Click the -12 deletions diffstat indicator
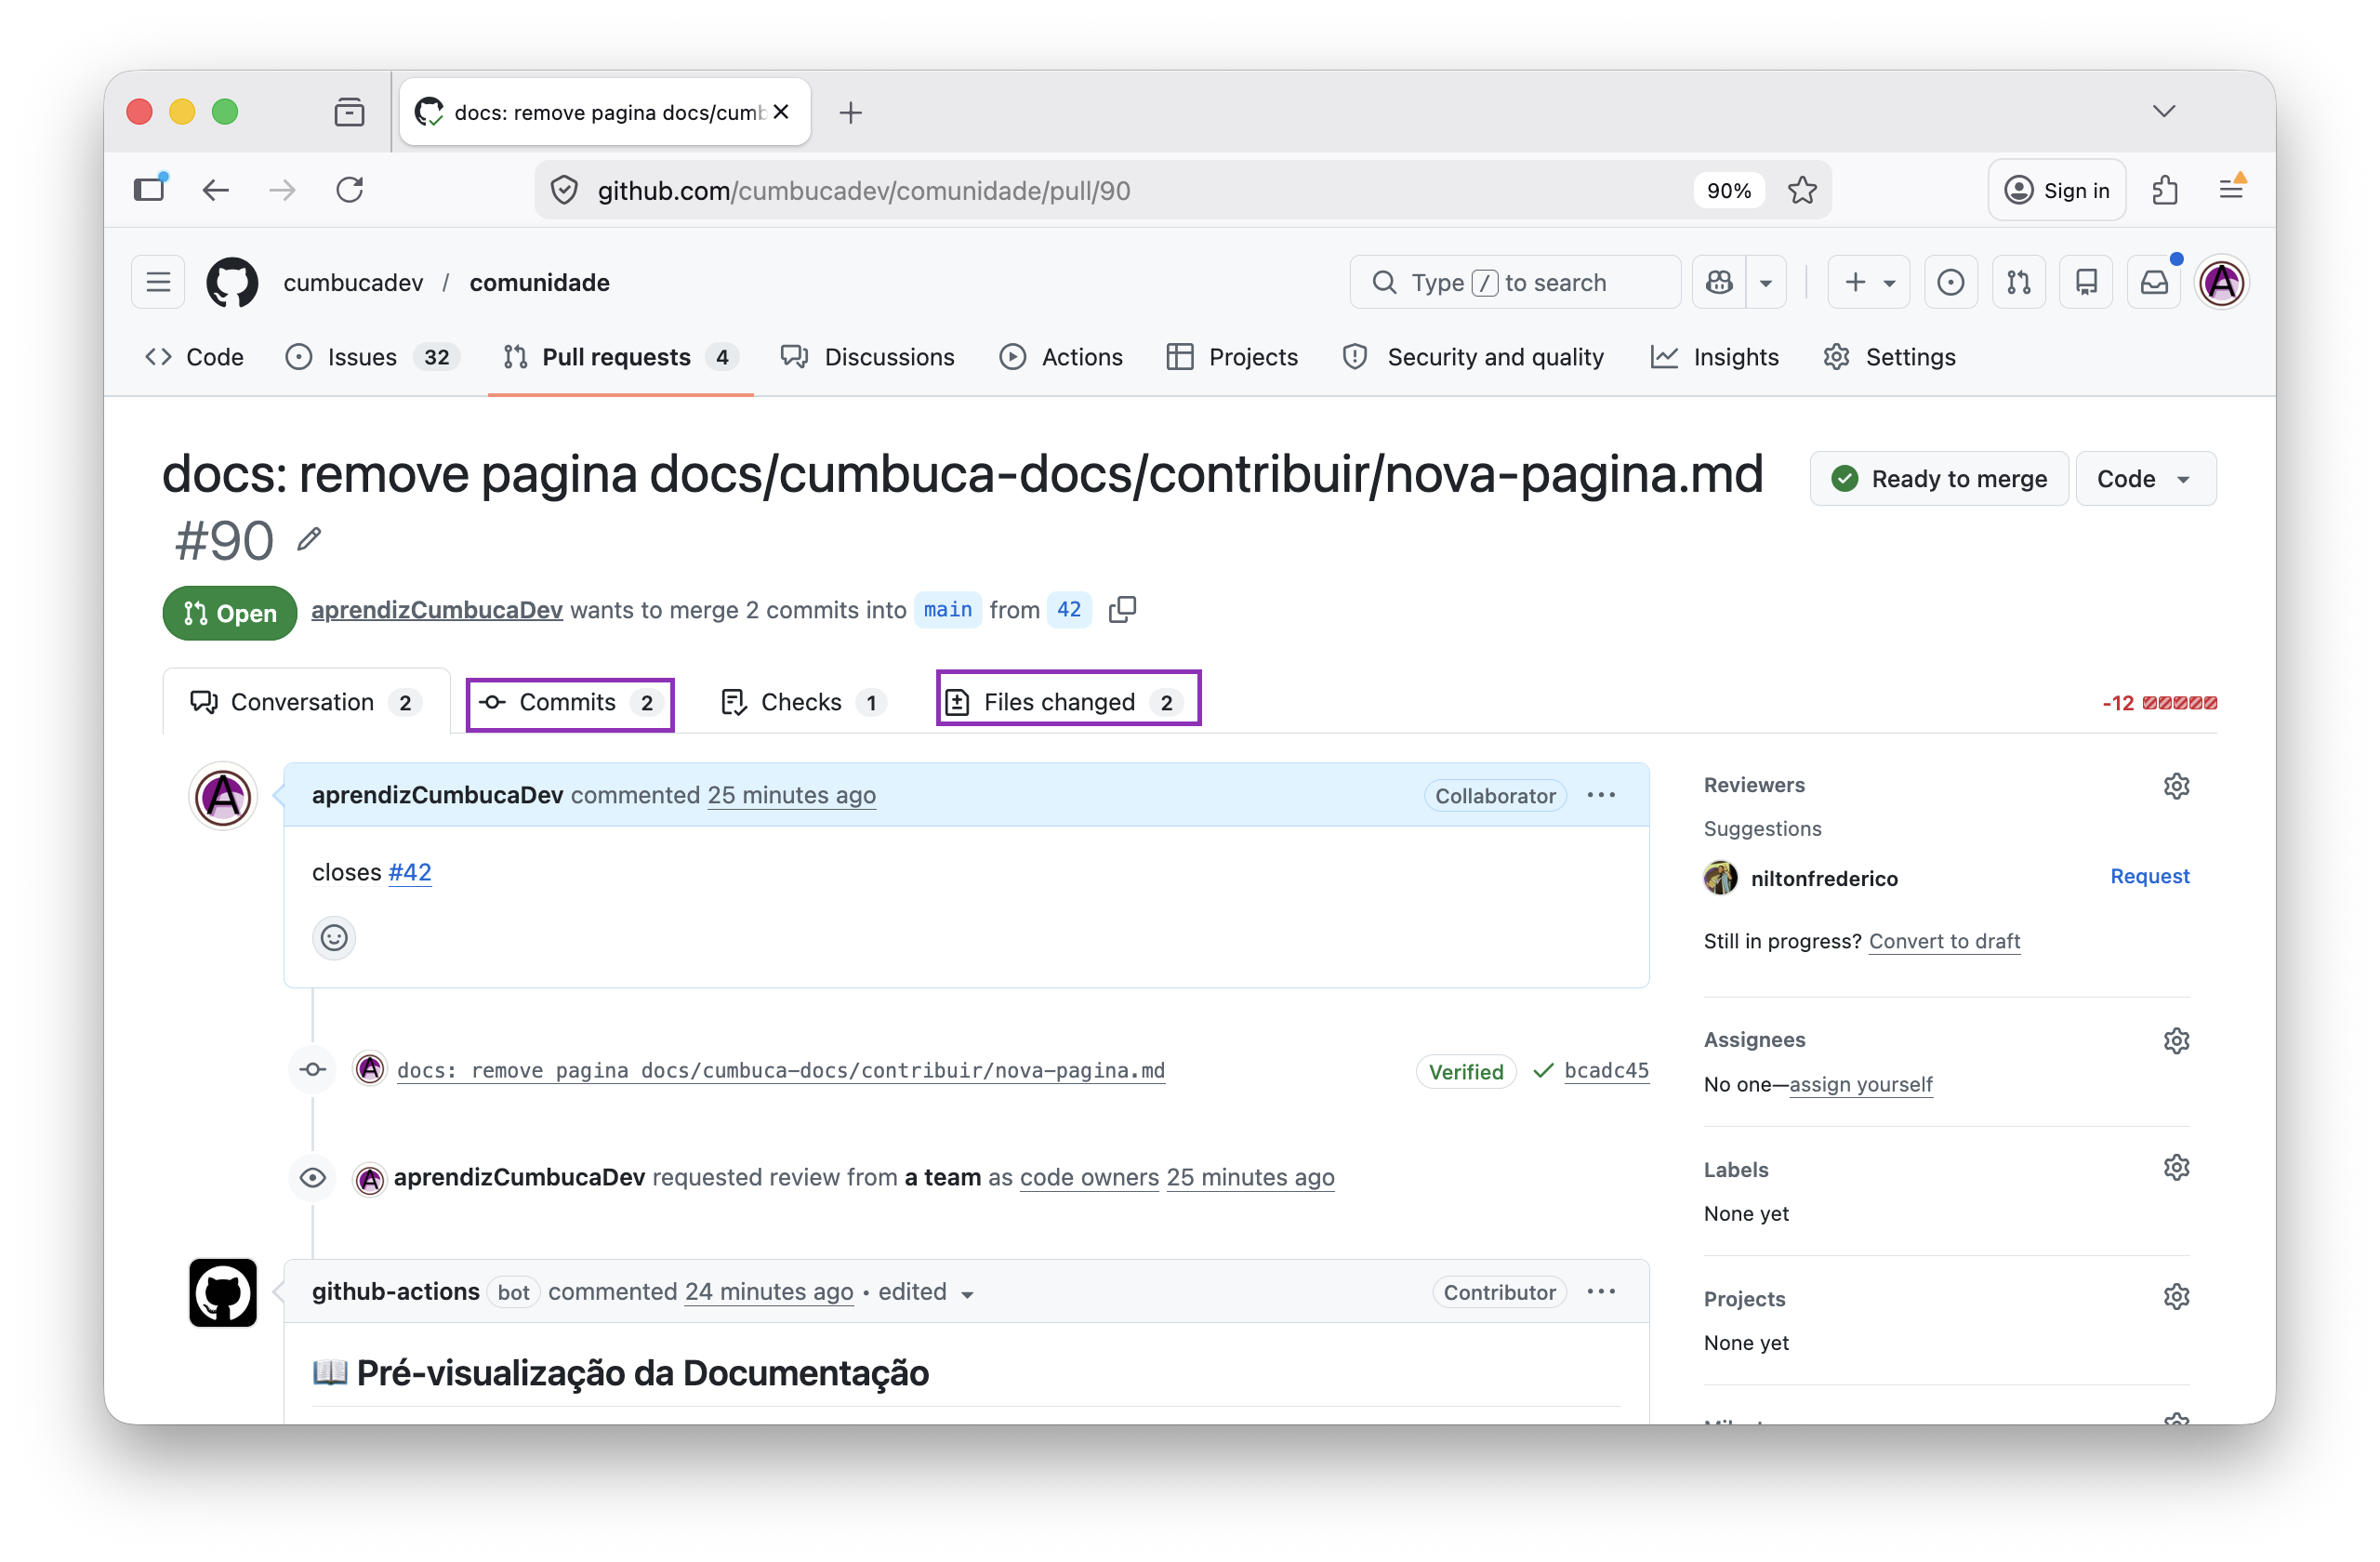The height and width of the screenshot is (1562, 2380). click(x=2160, y=703)
